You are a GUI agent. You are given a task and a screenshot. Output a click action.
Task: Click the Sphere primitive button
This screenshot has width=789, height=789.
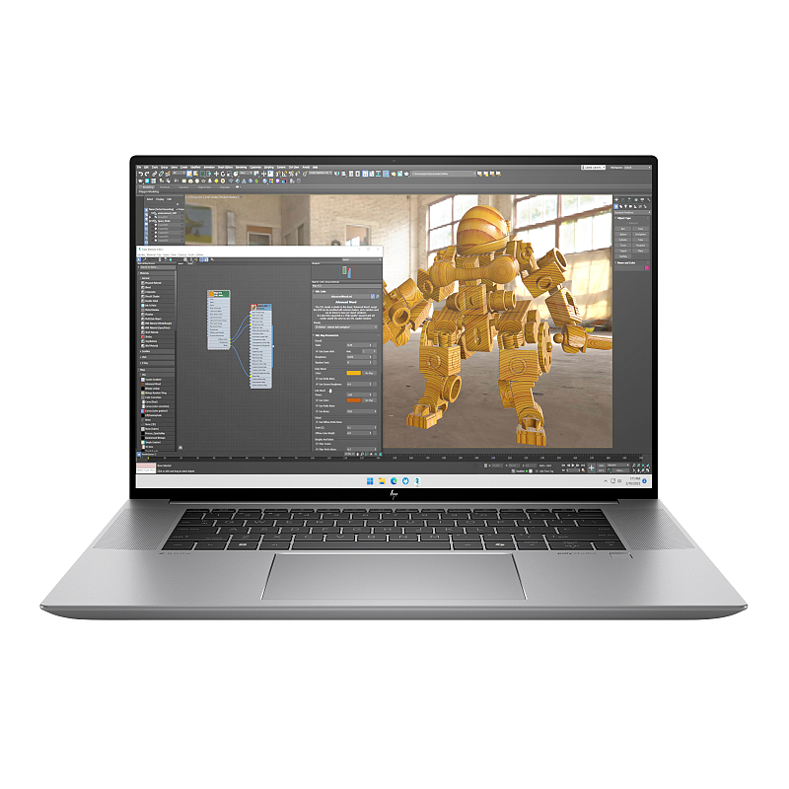coord(623,234)
